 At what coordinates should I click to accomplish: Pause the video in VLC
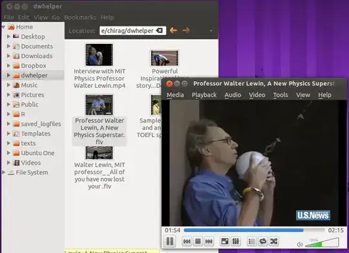(170, 241)
